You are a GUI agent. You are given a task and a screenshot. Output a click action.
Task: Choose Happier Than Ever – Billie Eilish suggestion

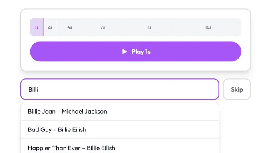click(x=120, y=146)
